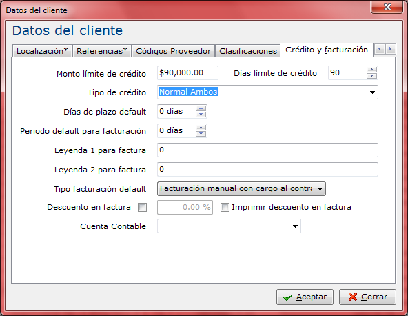The height and width of the screenshot is (316, 408).
Task: Increase Días límite de crédito with up arrow
Action: tap(372, 70)
